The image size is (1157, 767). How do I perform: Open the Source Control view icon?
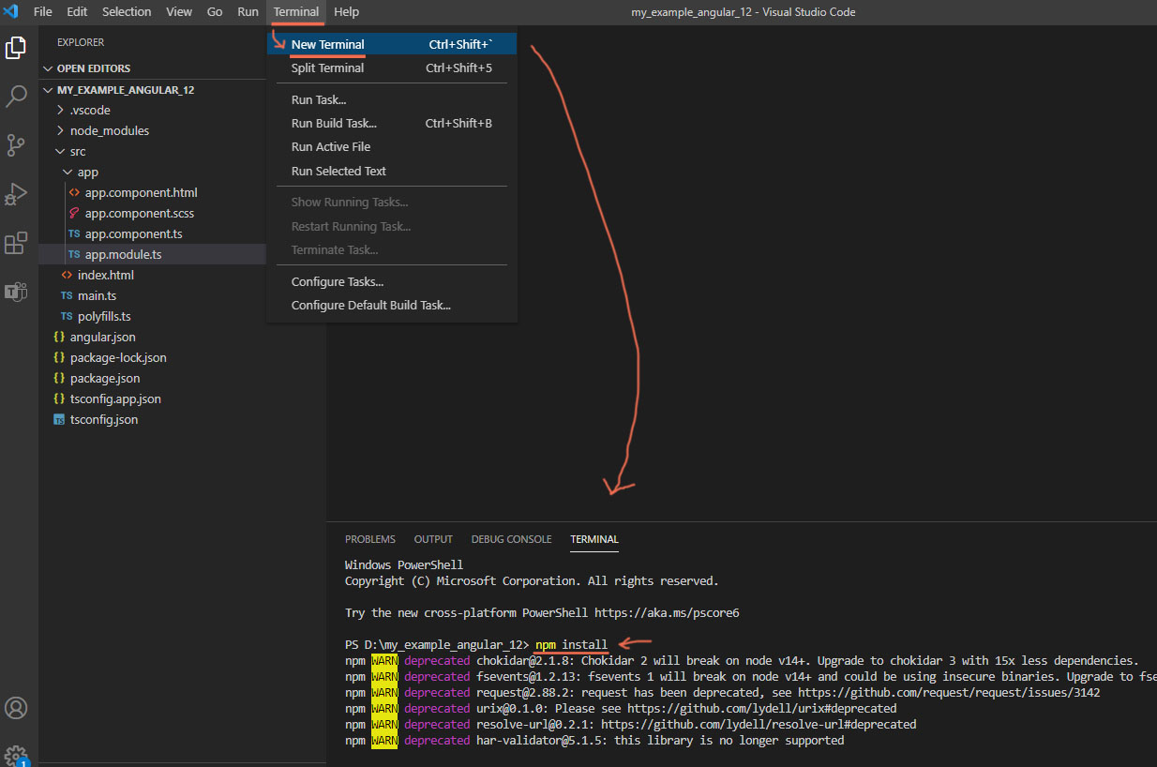coord(16,144)
